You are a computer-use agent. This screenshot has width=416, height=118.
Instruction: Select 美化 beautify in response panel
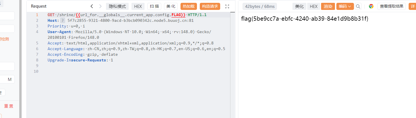click(x=299, y=6)
